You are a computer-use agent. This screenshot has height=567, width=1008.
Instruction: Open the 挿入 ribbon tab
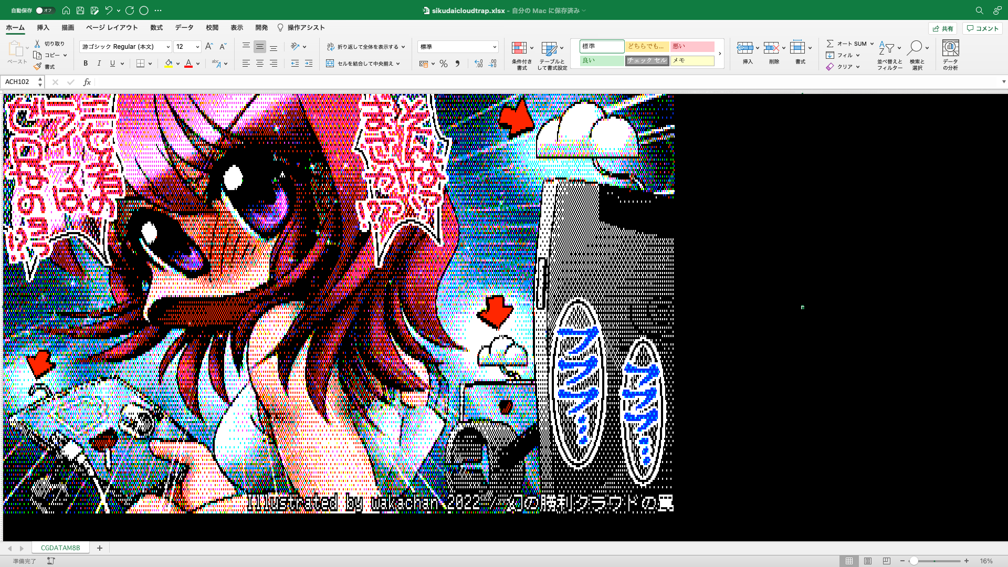(x=43, y=28)
